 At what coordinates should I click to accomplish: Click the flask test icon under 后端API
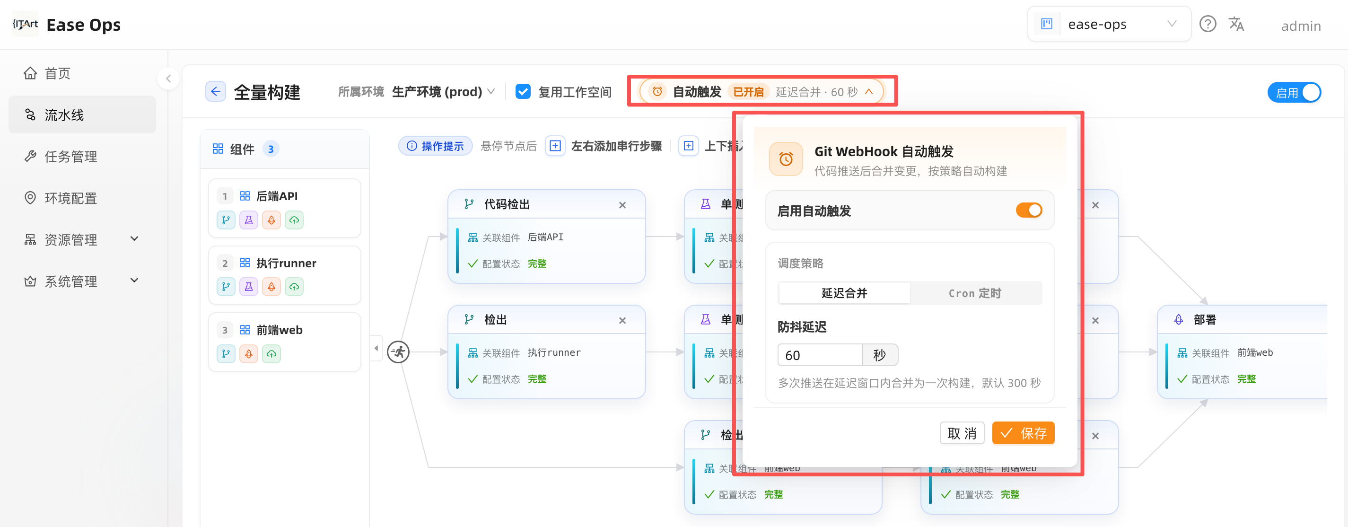[x=249, y=220]
